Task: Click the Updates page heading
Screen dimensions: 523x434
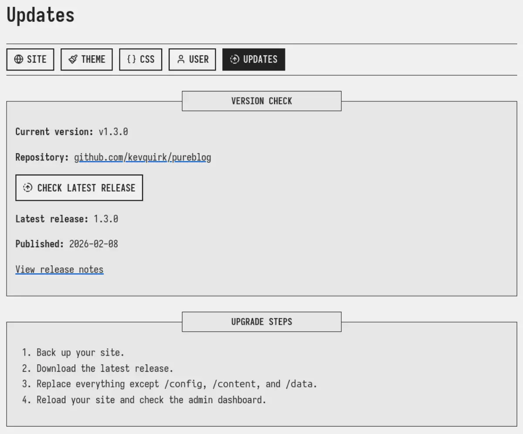Action: pyautogui.click(x=40, y=15)
